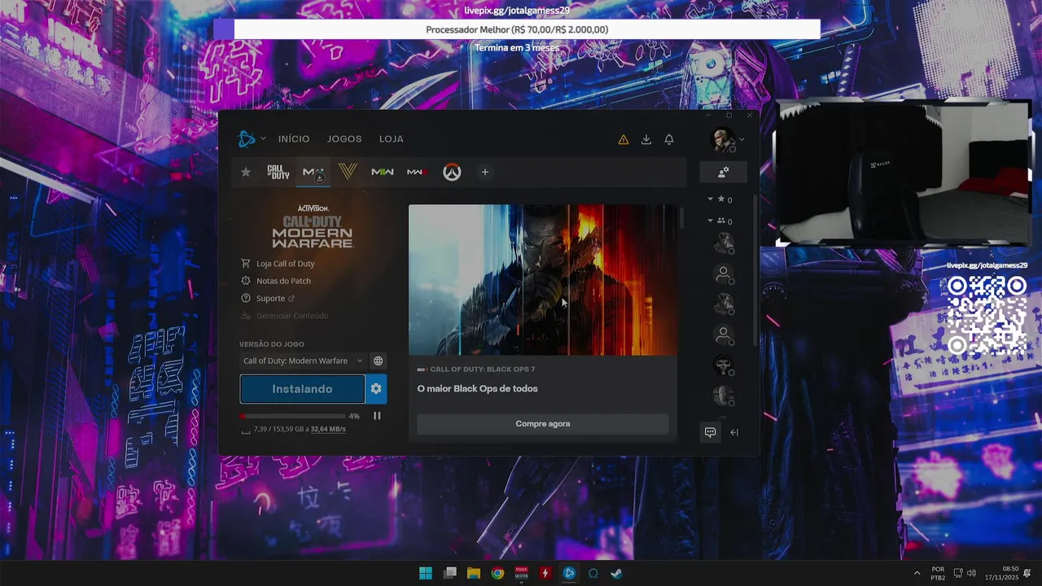Image resolution: width=1042 pixels, height=586 pixels.
Task: Click the news feed scrollbar
Action: tap(681, 218)
